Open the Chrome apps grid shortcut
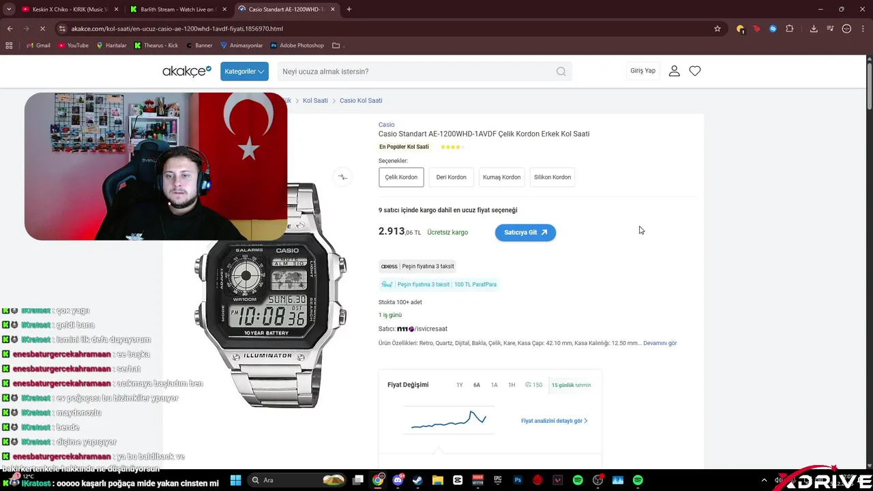The width and height of the screenshot is (873, 491). [x=9, y=46]
